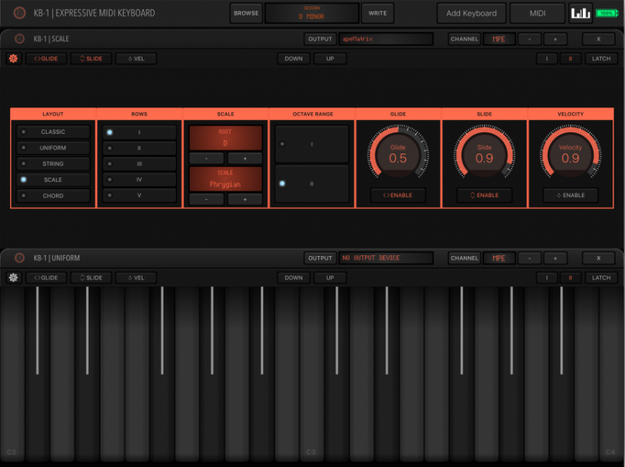Toggle MPE channel mode on the SCALE panel
Image resolution: width=625 pixels, height=467 pixels.
tap(498, 38)
